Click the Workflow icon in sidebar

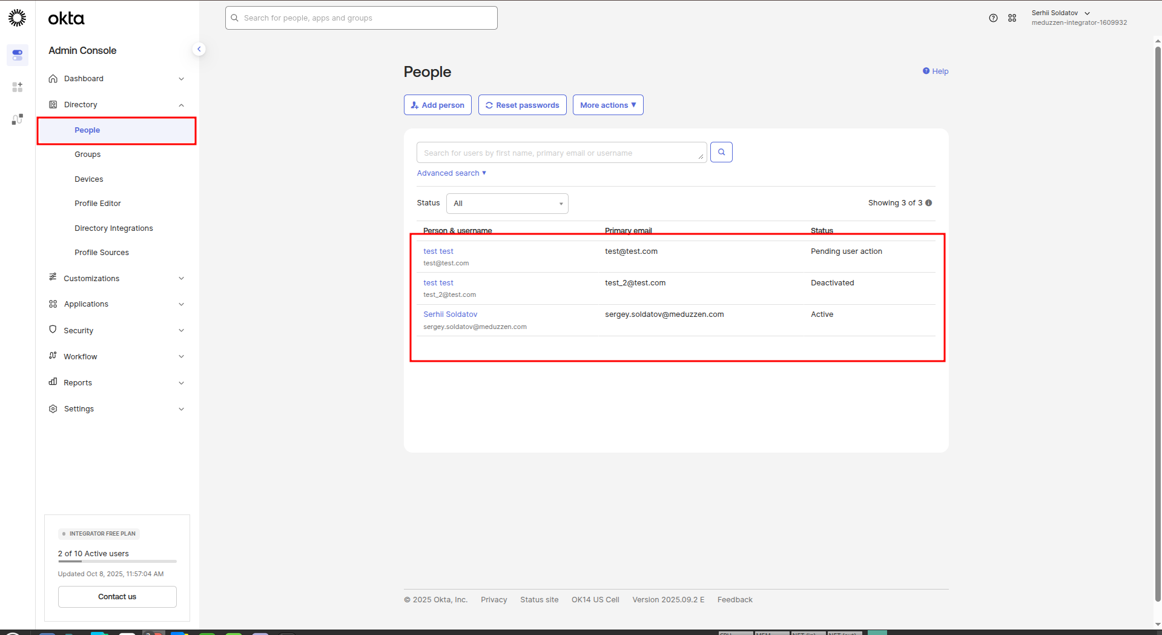[53, 356]
